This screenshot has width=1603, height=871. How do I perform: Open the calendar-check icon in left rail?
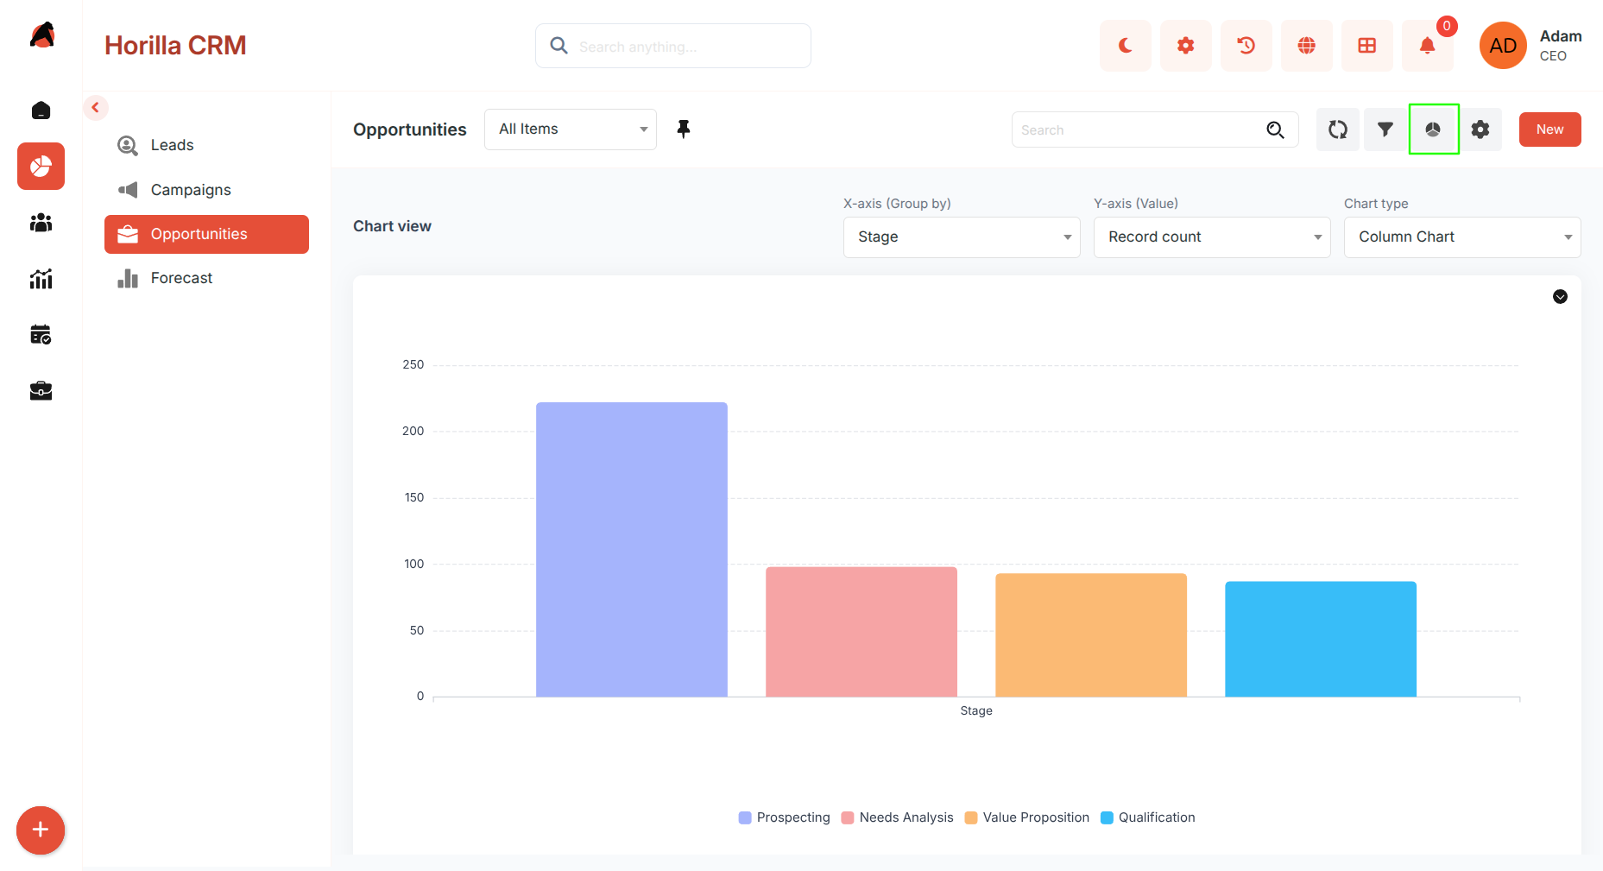41,335
